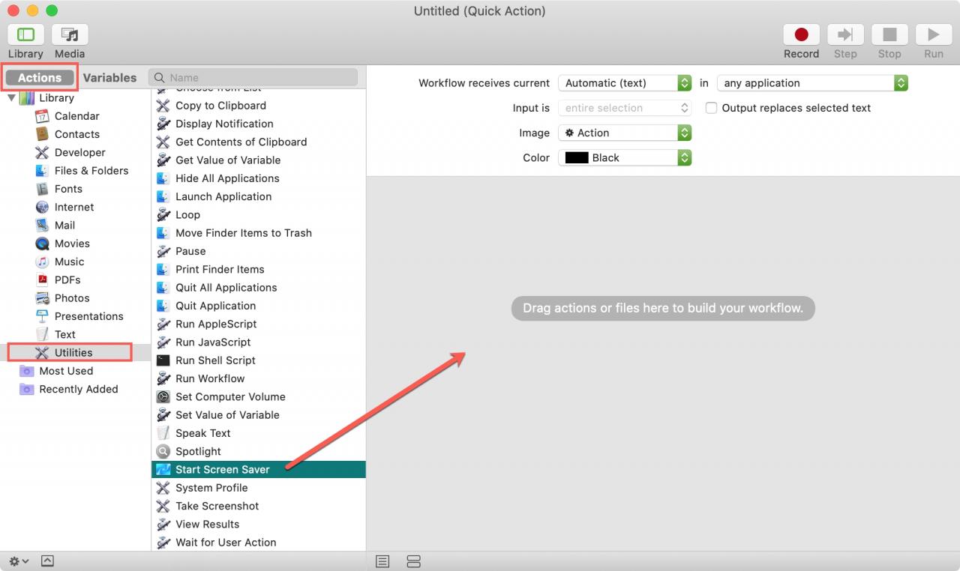Select the Presentations category icon
Screen dimensions: 960x571
coord(42,316)
